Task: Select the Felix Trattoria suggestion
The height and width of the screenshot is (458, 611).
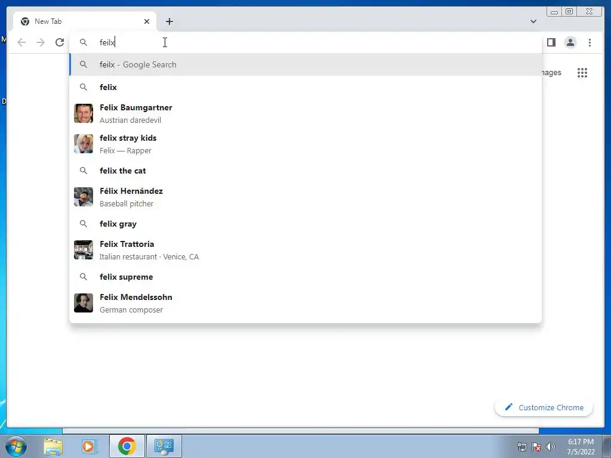Action: (305, 250)
